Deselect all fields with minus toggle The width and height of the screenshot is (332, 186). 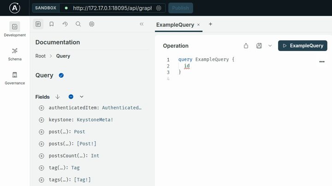pos(71,96)
